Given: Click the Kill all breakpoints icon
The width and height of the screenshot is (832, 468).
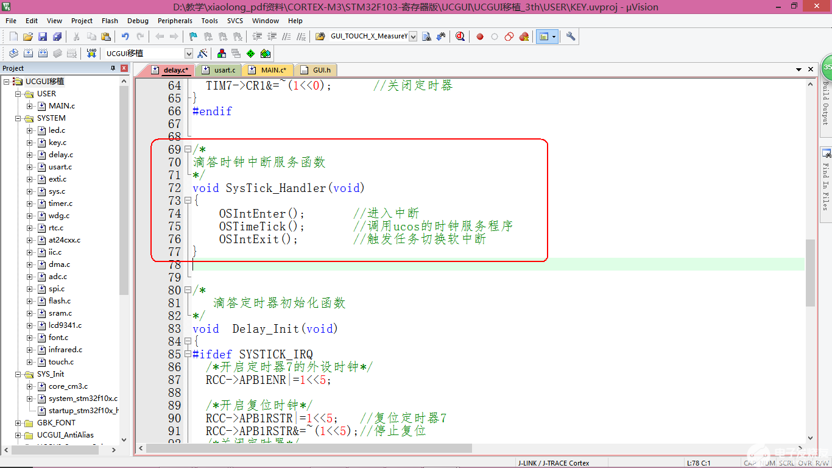Looking at the screenshot, I should click(524, 37).
